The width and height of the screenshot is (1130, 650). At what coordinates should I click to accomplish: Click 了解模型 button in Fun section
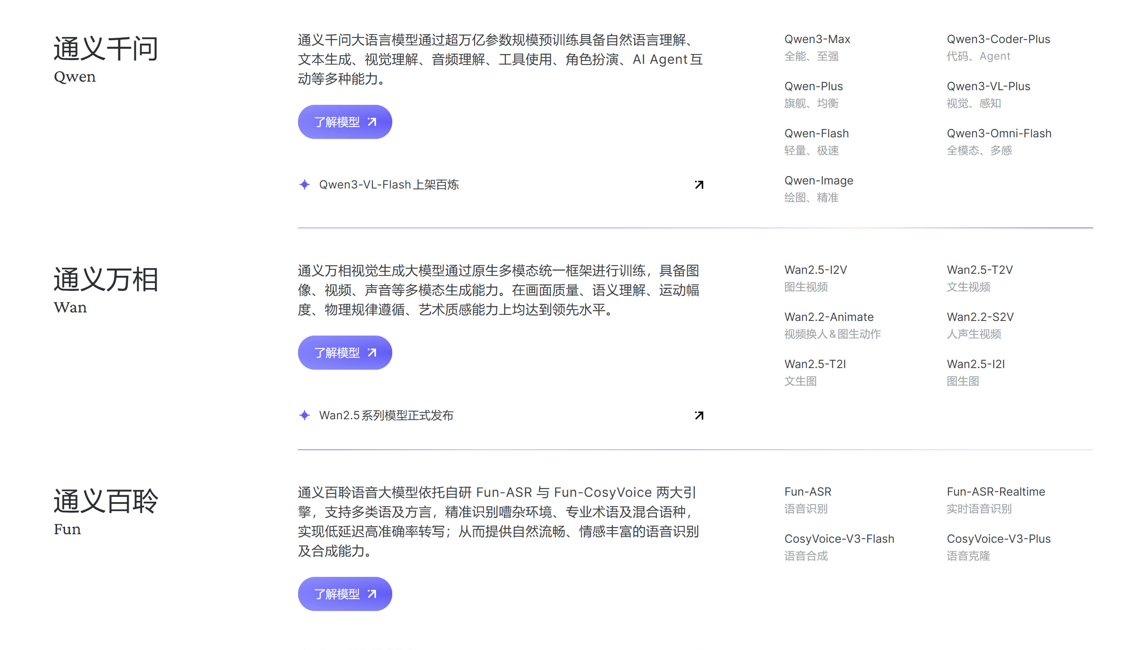[x=344, y=594]
